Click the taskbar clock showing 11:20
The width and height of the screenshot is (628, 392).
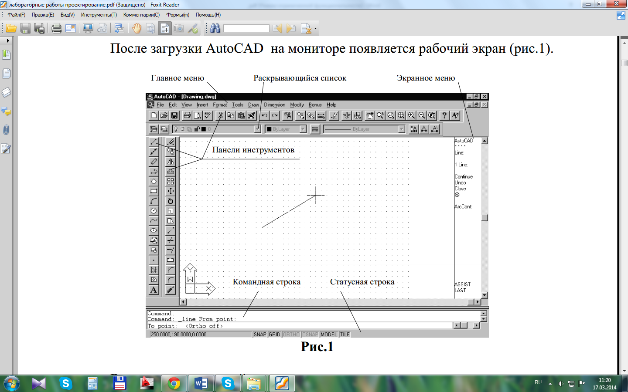click(604, 384)
